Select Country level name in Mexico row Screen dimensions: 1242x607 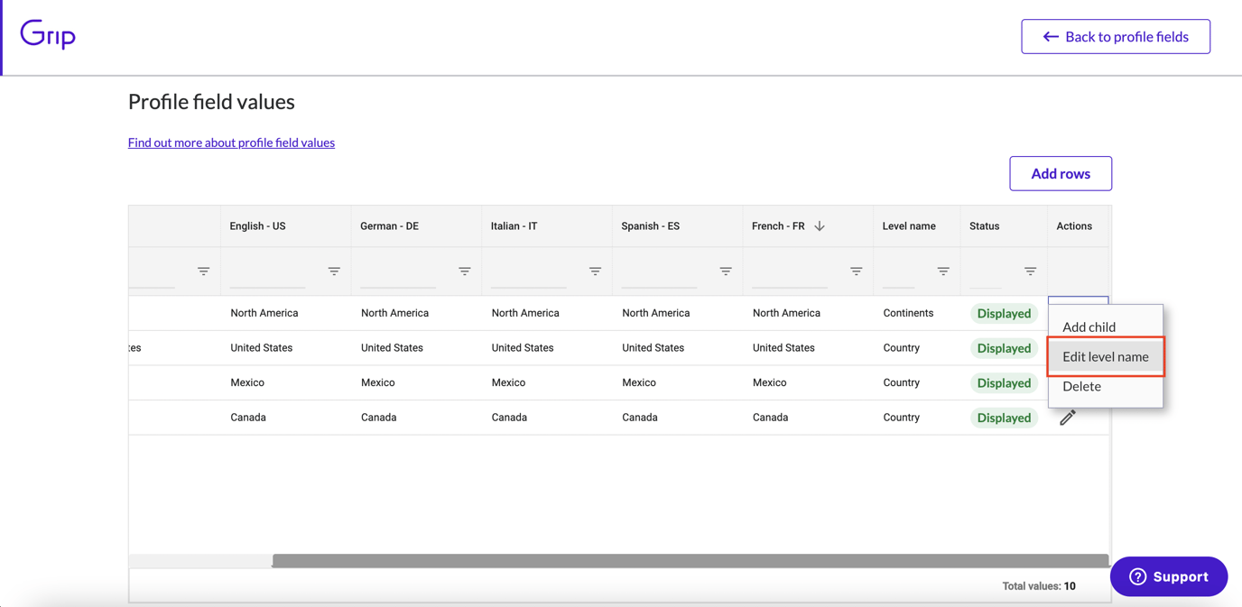tap(901, 382)
